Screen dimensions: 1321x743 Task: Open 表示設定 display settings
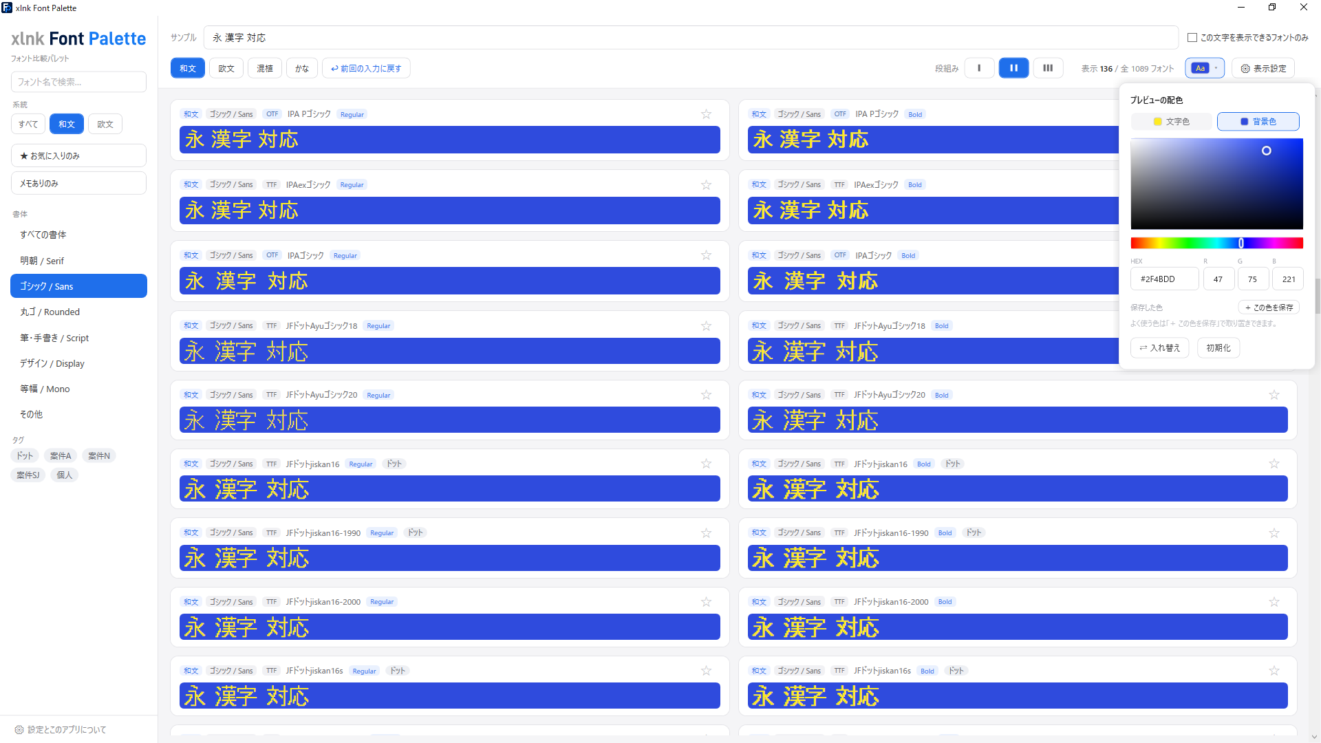pyautogui.click(x=1263, y=68)
